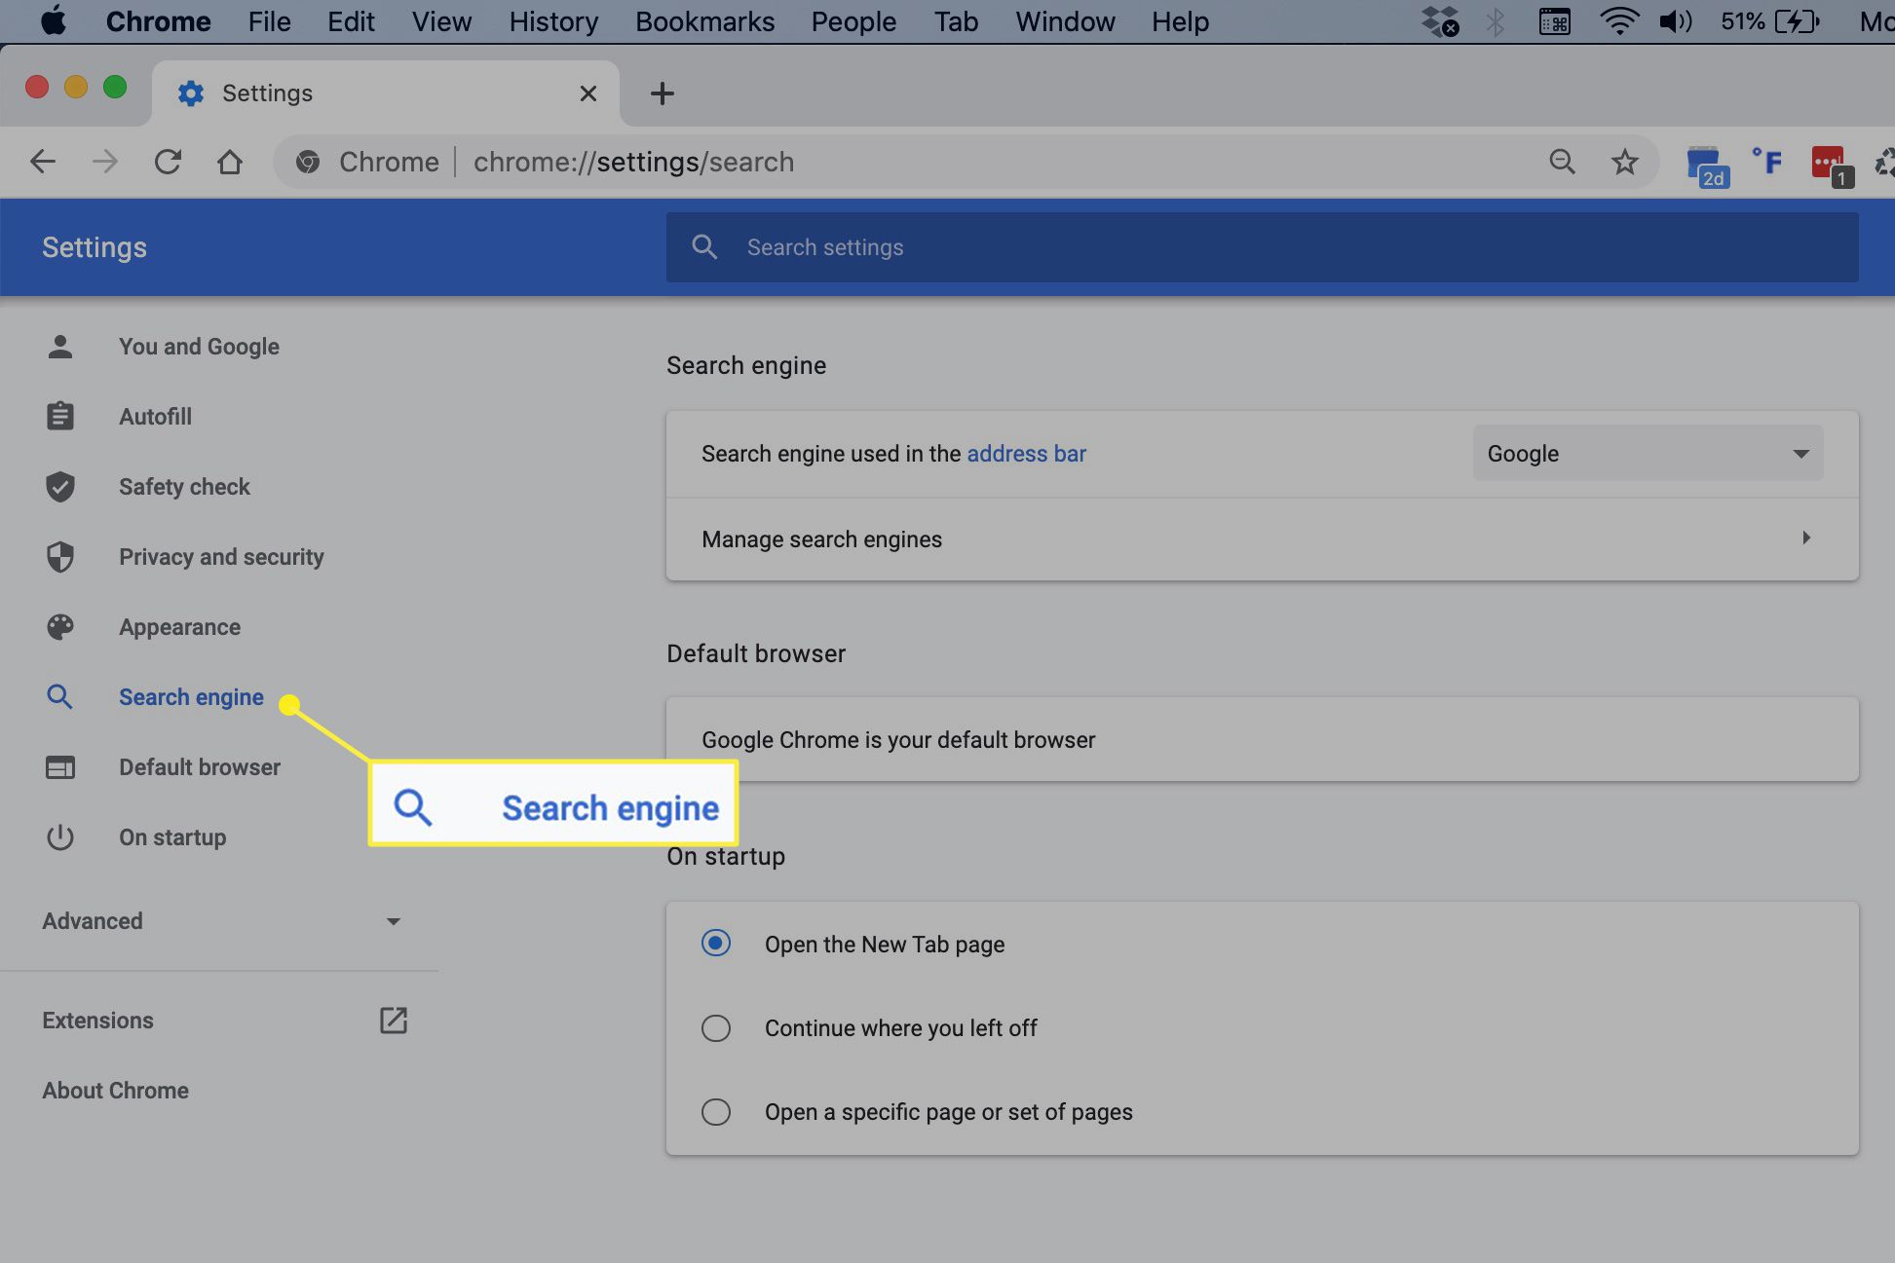Click the address bar hyperlink
1895x1263 pixels.
click(x=1026, y=454)
